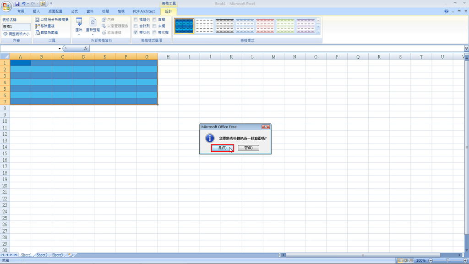469x264 pixels.
Task: Expand the table styles gallery with More arrow
Action: (318, 32)
